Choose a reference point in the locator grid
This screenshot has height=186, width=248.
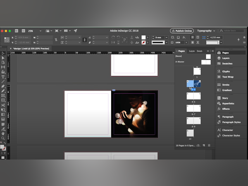coord(7,40)
